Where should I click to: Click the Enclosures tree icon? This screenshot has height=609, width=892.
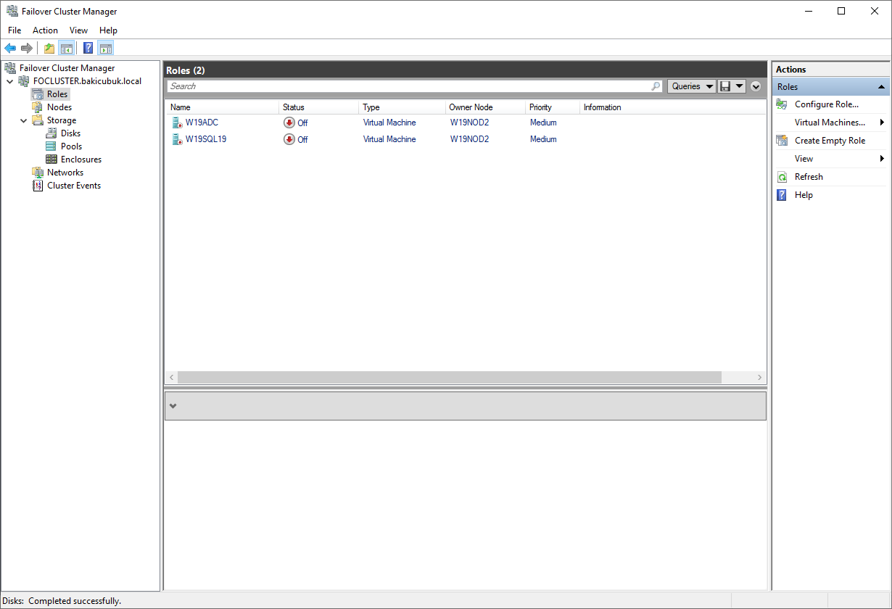[x=51, y=159]
